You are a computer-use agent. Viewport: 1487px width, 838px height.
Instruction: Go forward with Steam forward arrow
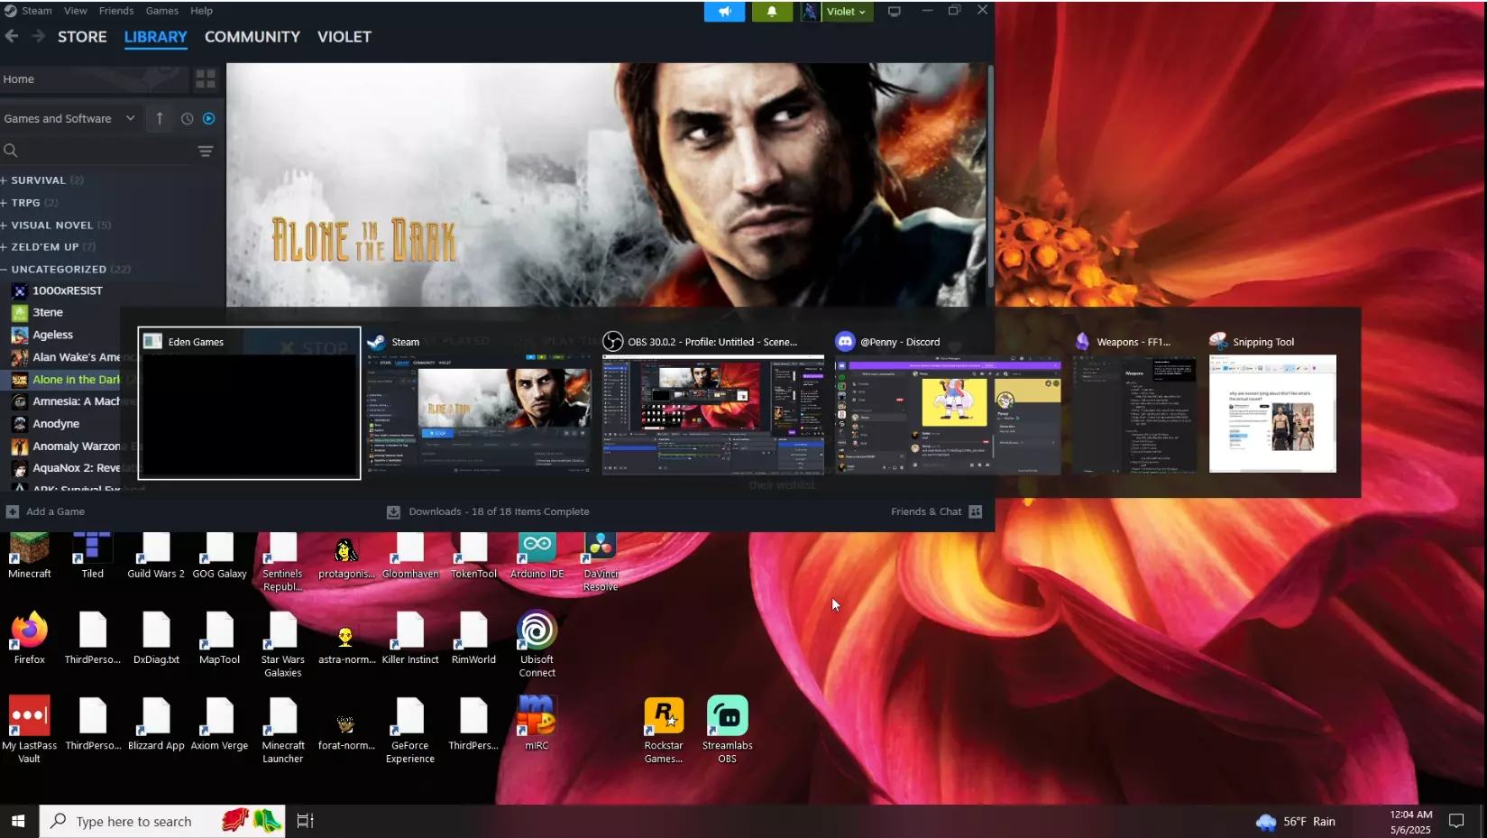coord(38,36)
